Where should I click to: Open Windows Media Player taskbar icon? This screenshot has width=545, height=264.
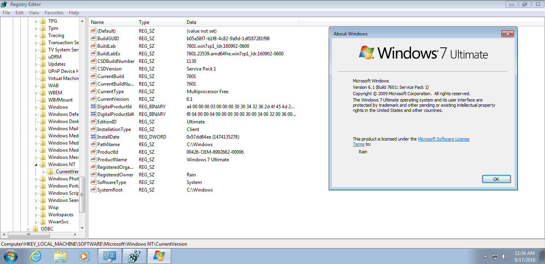click(85, 256)
